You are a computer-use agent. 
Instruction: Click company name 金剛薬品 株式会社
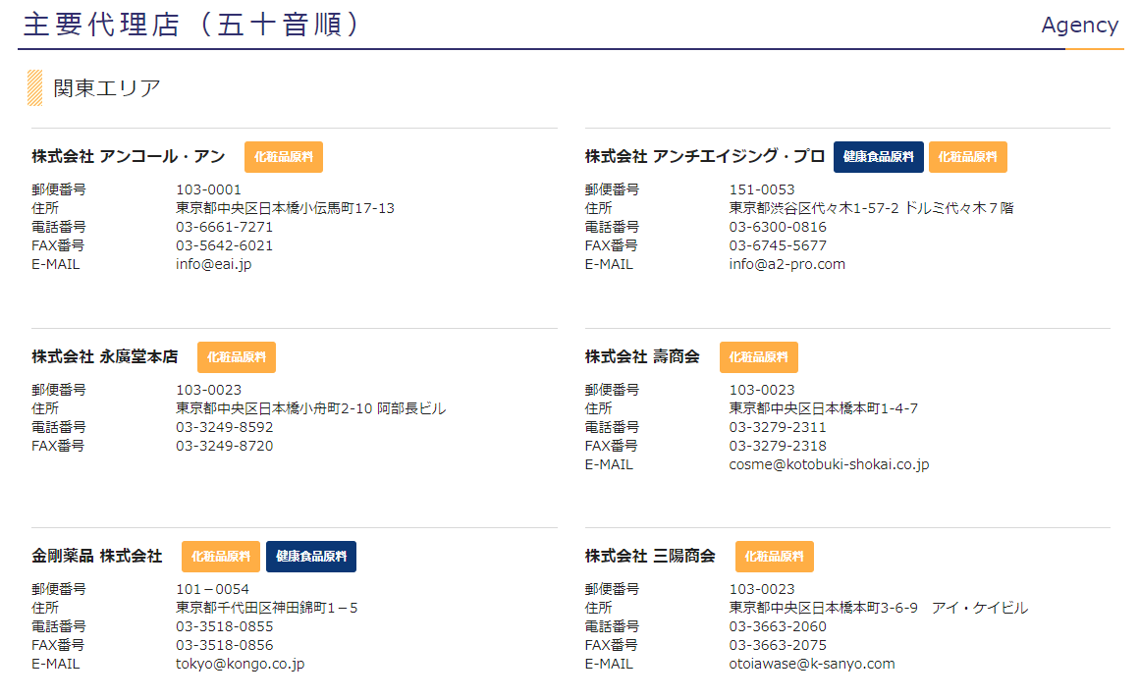pos(96,556)
